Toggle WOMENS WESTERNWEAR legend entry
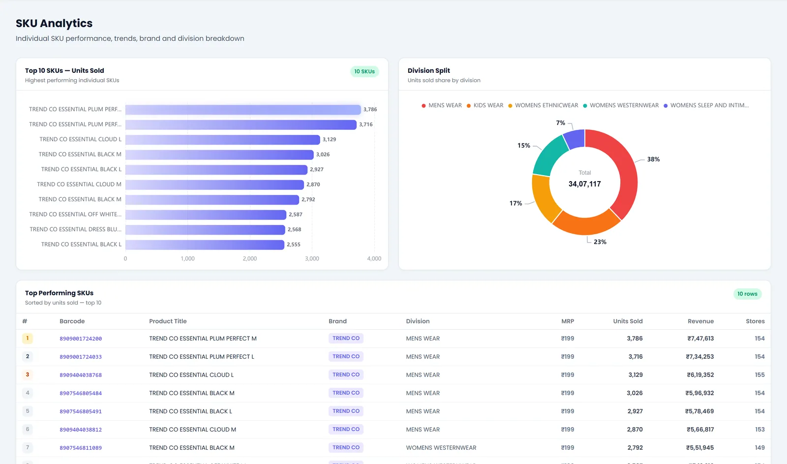 (x=620, y=105)
